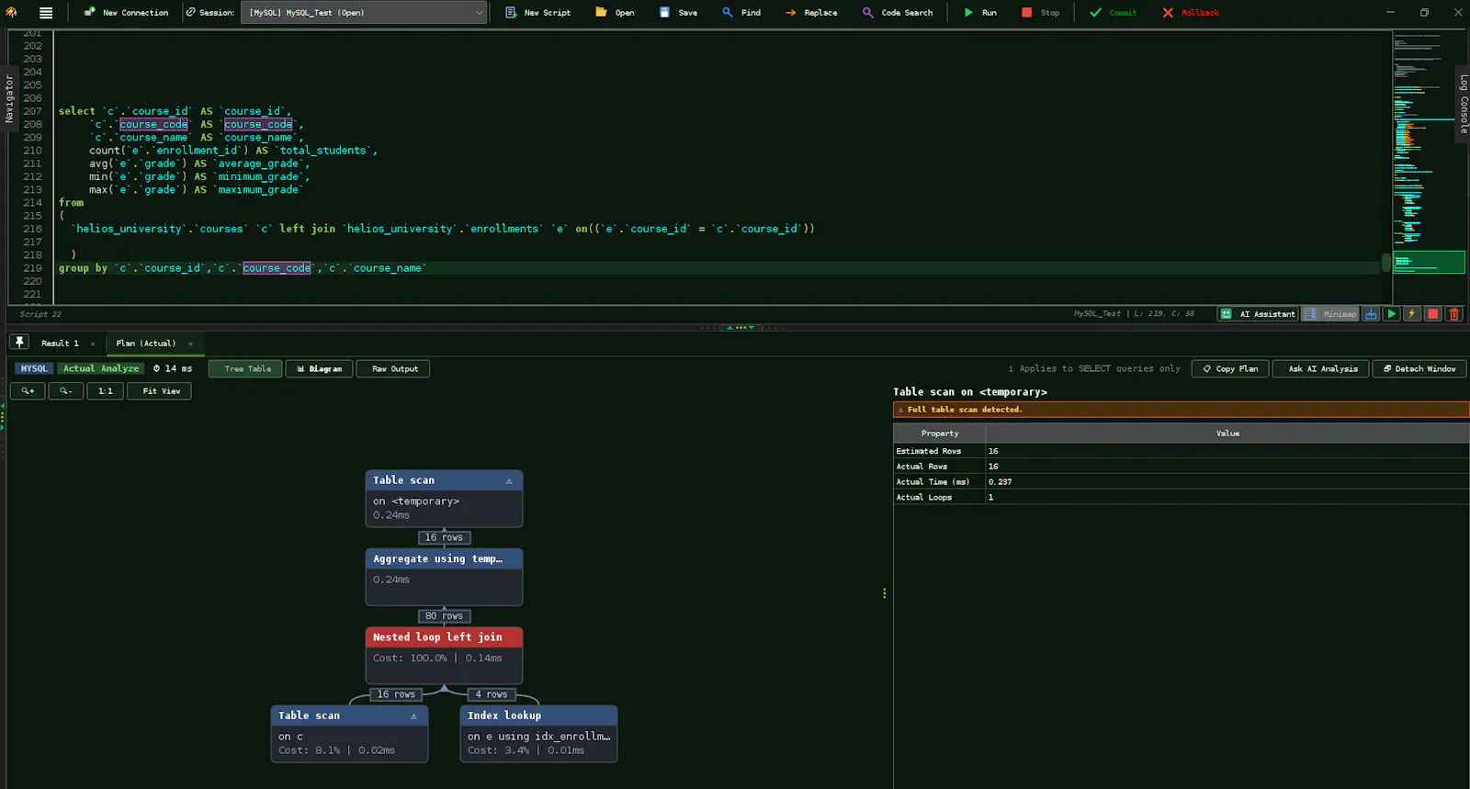Select the Index lookup node

[538, 733]
